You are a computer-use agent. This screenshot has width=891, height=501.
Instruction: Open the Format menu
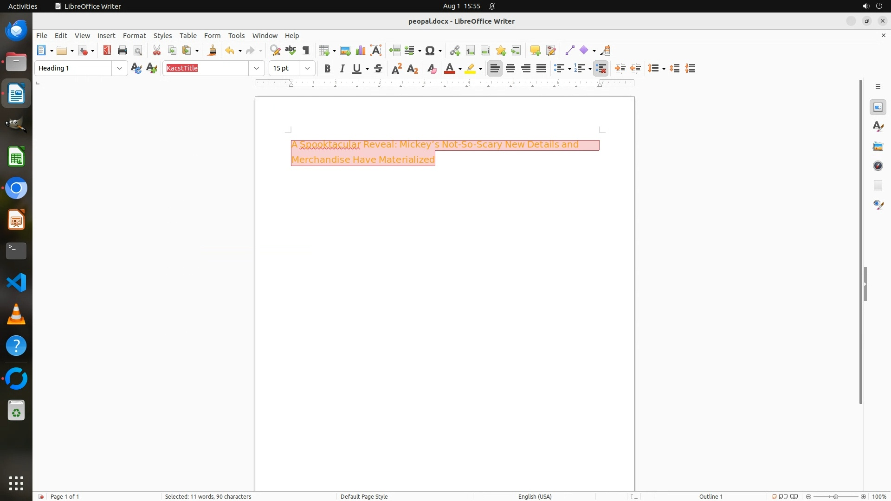pyautogui.click(x=134, y=36)
